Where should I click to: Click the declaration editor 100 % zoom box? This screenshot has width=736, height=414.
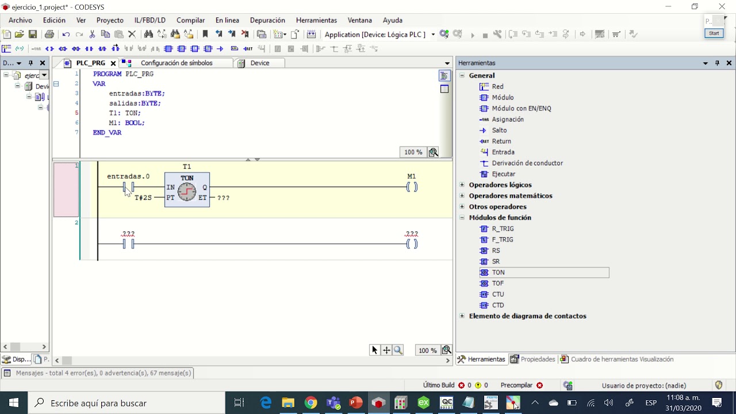[413, 152]
